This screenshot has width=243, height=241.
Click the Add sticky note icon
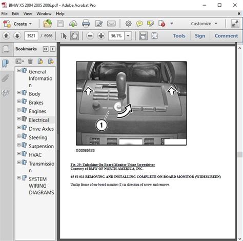pyautogui.click(x=139, y=24)
